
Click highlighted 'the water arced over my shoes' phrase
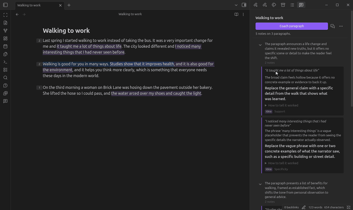pyautogui.click(x=156, y=93)
